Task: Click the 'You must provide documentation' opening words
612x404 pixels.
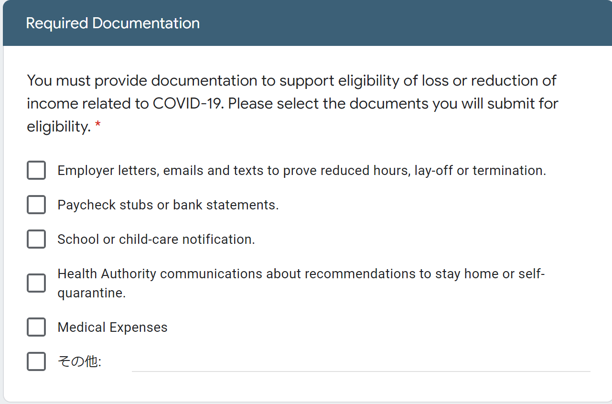Action: click(x=142, y=81)
